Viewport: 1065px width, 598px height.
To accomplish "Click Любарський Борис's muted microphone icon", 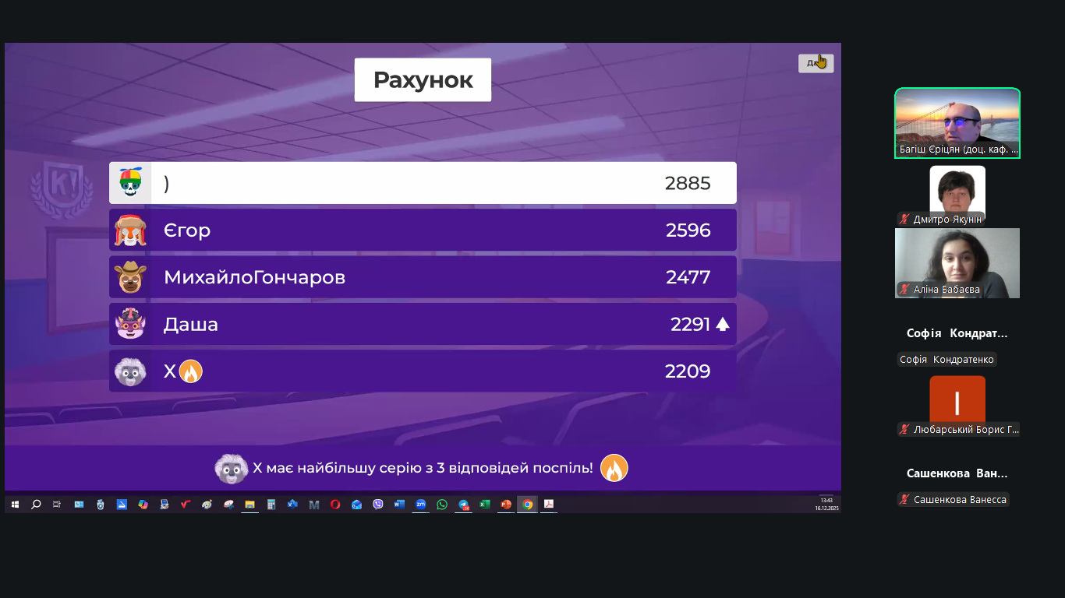I will 904,430.
